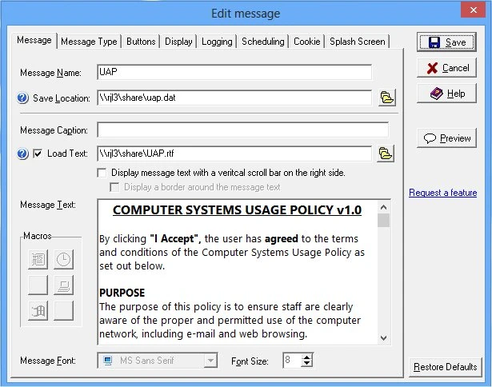Enable vertical scroll bar display checkbox
Screen dimensions: 492x387
coord(102,172)
